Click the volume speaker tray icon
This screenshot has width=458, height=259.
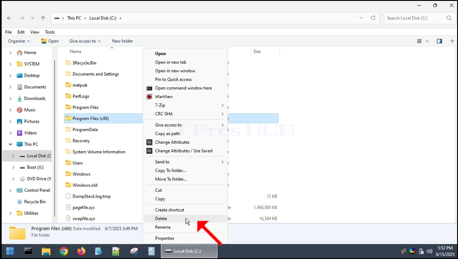[x=429, y=251]
